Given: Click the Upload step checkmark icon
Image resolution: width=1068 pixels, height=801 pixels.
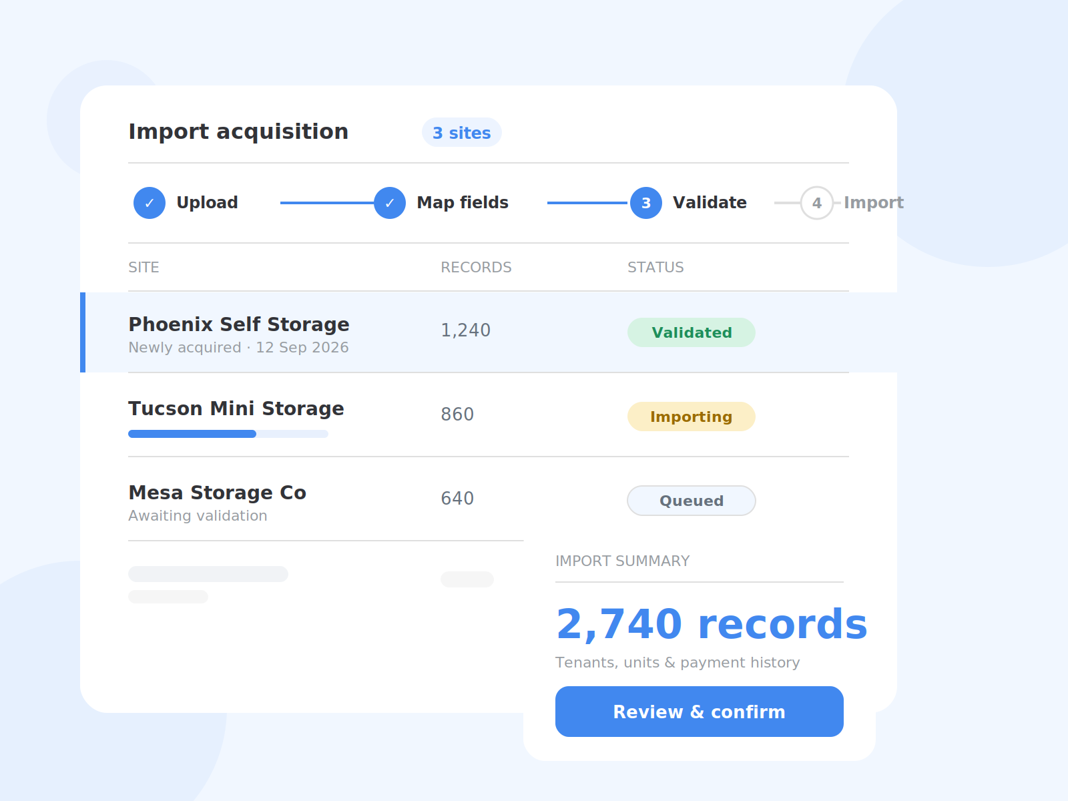Looking at the screenshot, I should [x=150, y=203].
